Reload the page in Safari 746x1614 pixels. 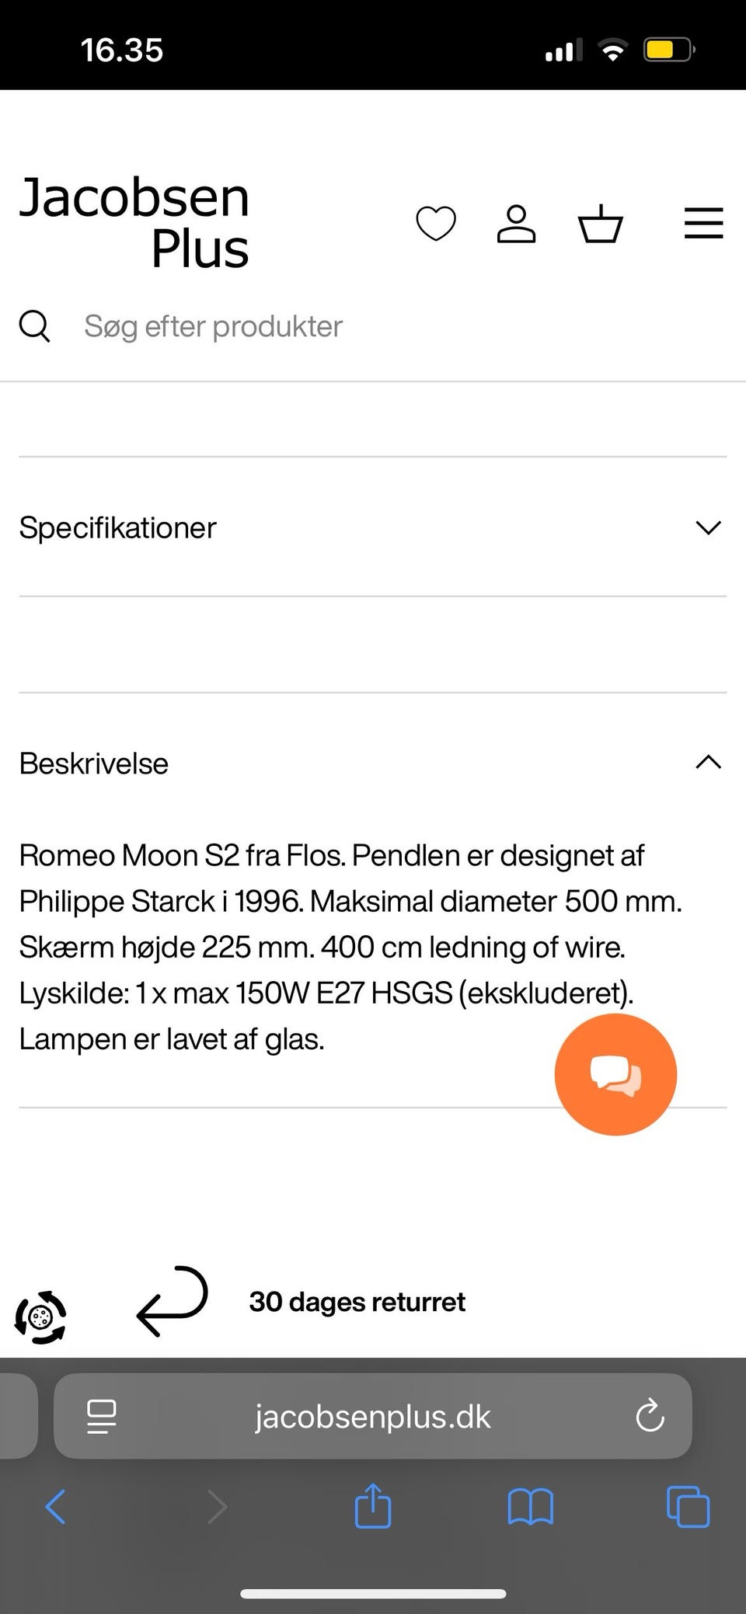click(x=650, y=1416)
